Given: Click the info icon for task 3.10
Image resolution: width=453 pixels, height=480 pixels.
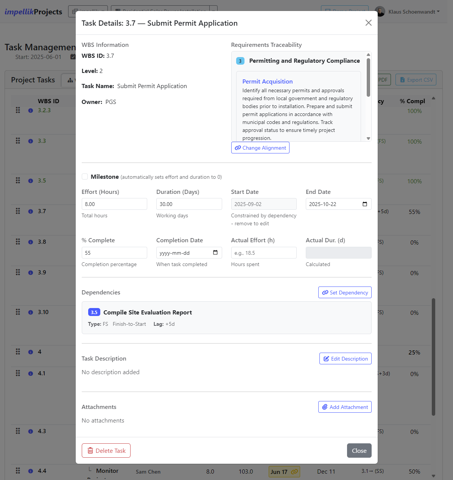Looking at the screenshot, I should tap(31, 312).
